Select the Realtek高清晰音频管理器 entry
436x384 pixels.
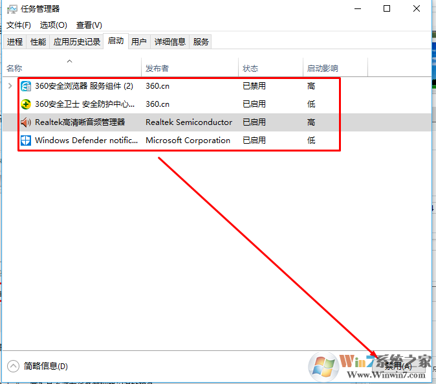pos(217,122)
